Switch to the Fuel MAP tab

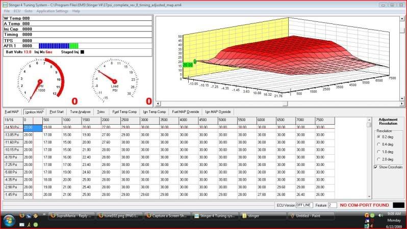tap(12, 111)
